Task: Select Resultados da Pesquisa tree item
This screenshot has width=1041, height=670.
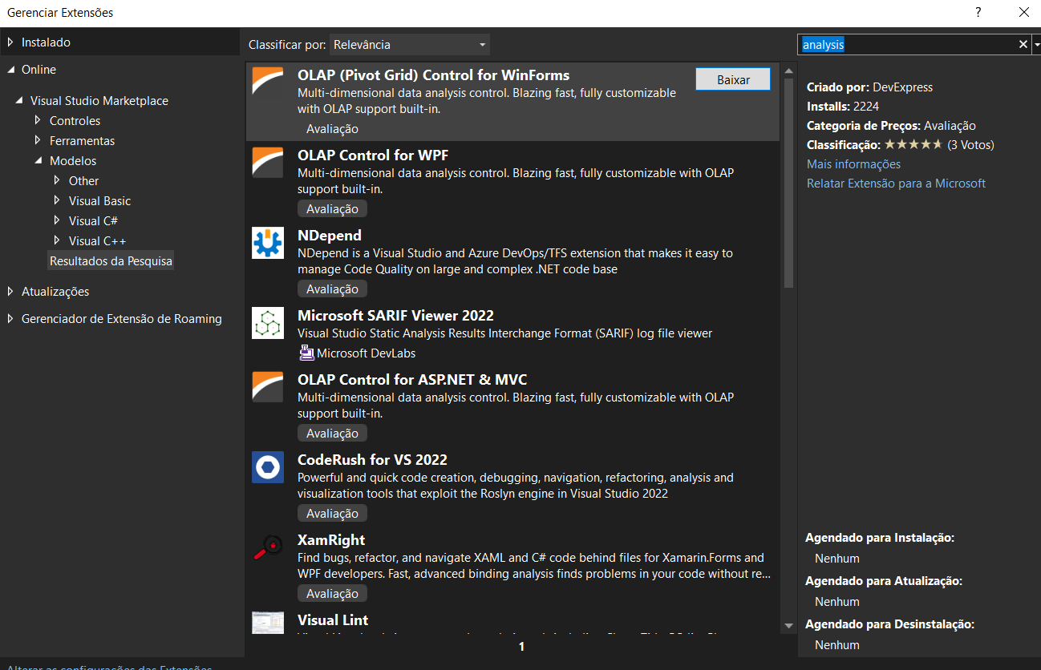Action: 111,261
